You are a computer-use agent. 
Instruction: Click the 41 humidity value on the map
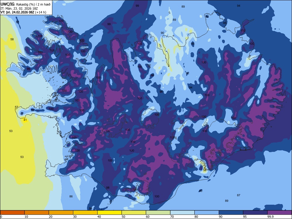pyautogui.click(x=25, y=120)
